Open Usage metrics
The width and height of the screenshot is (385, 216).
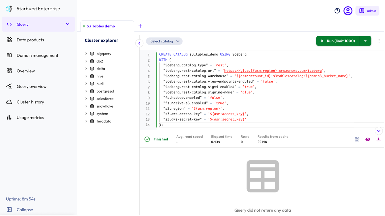tap(30, 118)
